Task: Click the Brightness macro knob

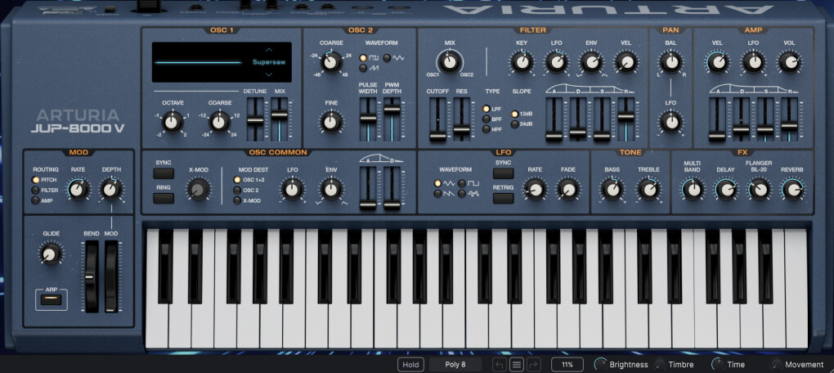Action: pyautogui.click(x=602, y=365)
